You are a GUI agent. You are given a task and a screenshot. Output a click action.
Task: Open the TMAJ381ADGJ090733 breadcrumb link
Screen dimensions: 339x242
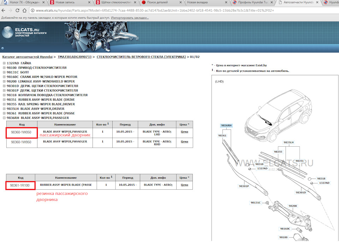[x=75, y=57]
